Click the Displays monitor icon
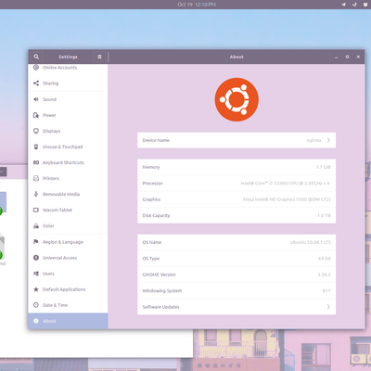The height and width of the screenshot is (371, 371). 36,131
